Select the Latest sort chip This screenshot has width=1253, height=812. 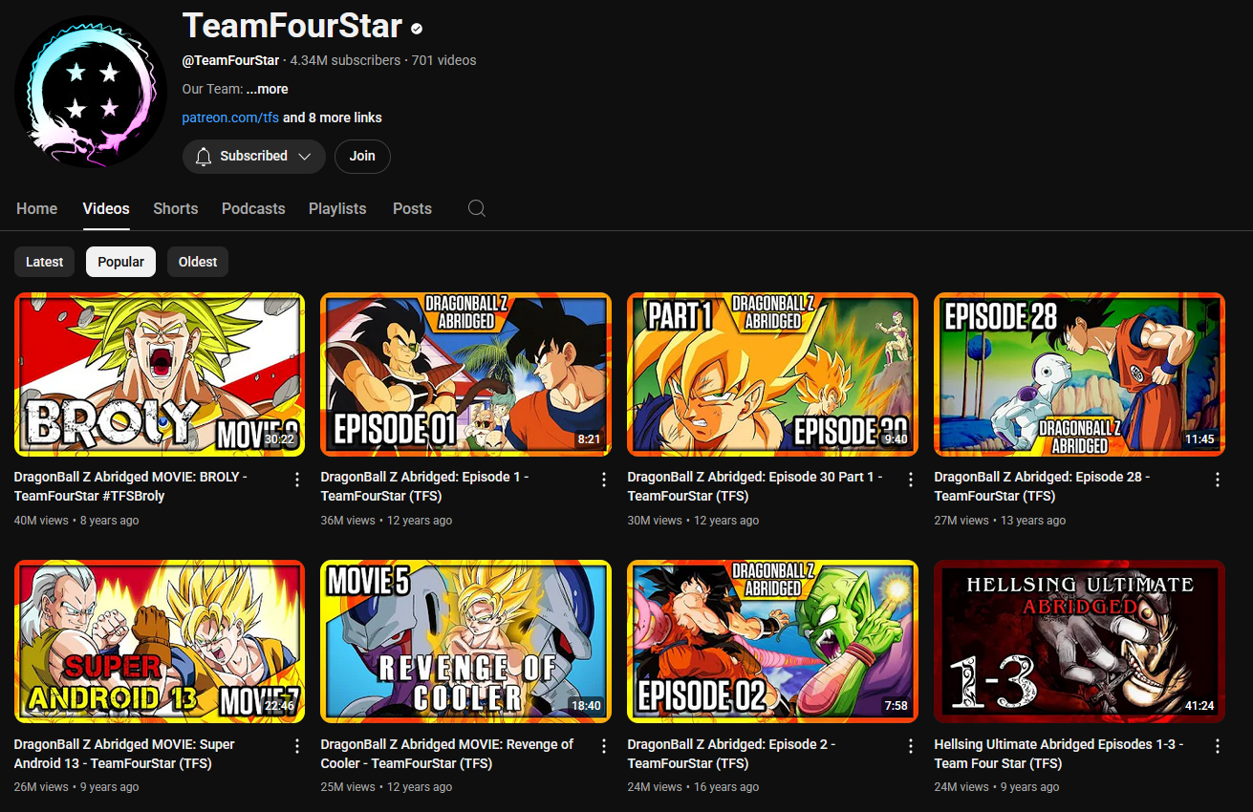click(x=45, y=262)
